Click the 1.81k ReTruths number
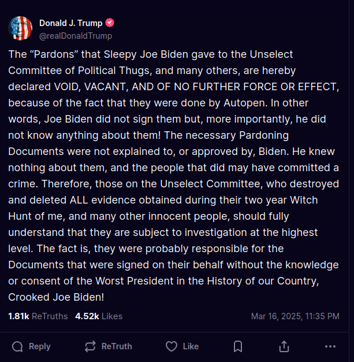 coord(18,316)
